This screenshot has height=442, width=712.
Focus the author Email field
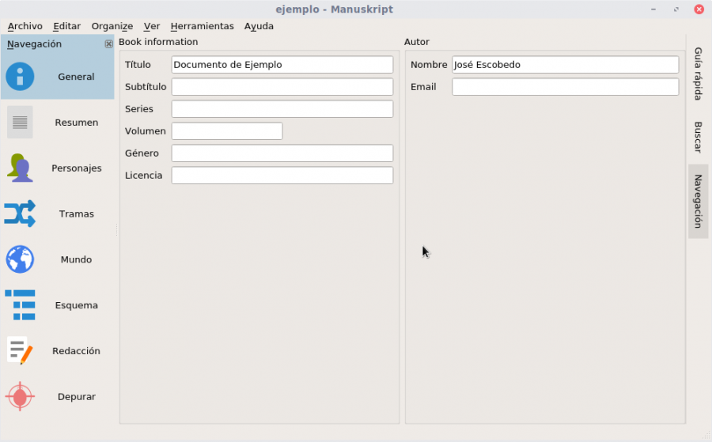pyautogui.click(x=566, y=87)
